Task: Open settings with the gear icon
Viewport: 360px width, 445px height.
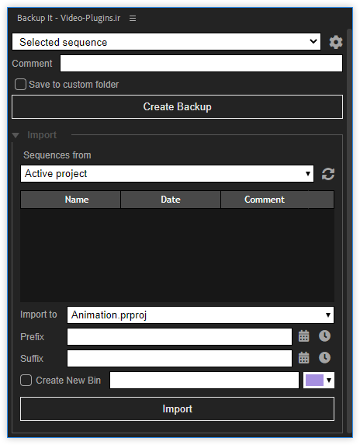Action: point(336,42)
